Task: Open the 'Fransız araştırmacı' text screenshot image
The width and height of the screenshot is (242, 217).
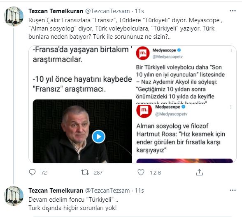Action: 80,104
